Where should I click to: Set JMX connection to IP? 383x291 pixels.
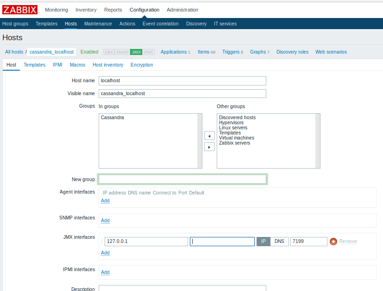click(x=264, y=242)
